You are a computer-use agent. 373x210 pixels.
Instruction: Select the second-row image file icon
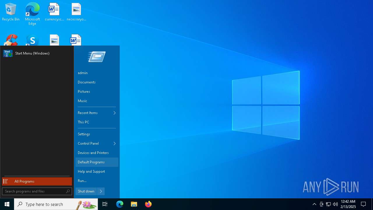pyautogui.click(x=54, y=40)
